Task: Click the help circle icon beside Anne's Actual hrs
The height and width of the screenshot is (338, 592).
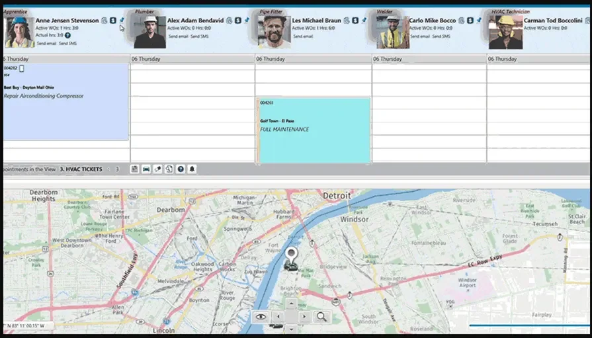Action: (67, 35)
